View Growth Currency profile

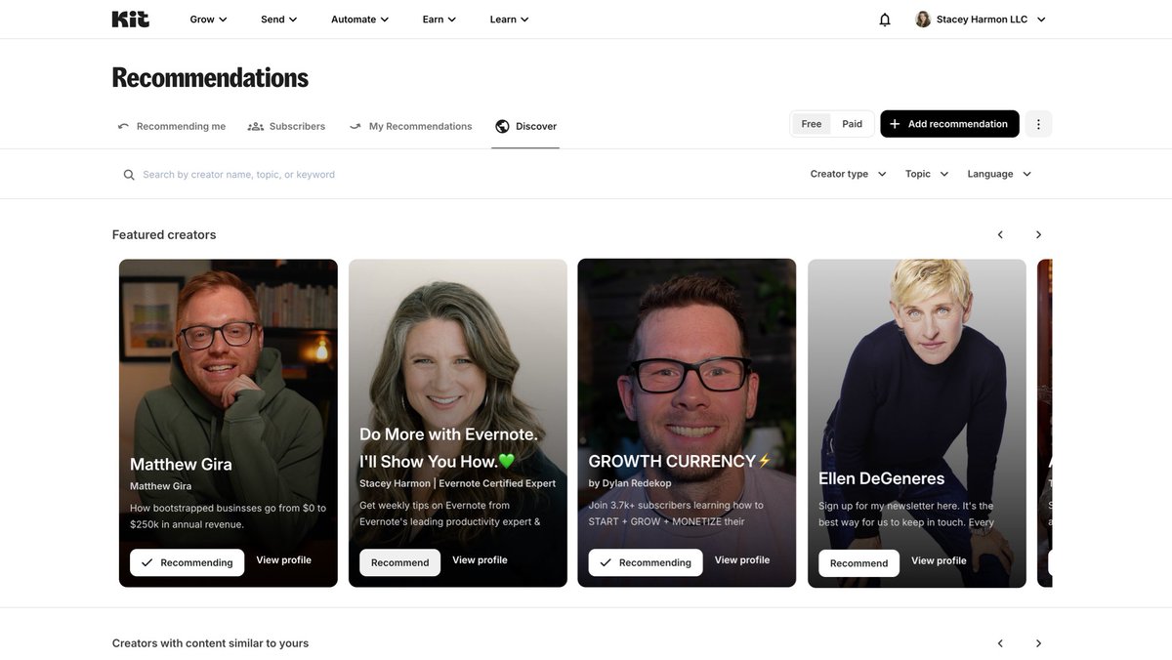(742, 560)
